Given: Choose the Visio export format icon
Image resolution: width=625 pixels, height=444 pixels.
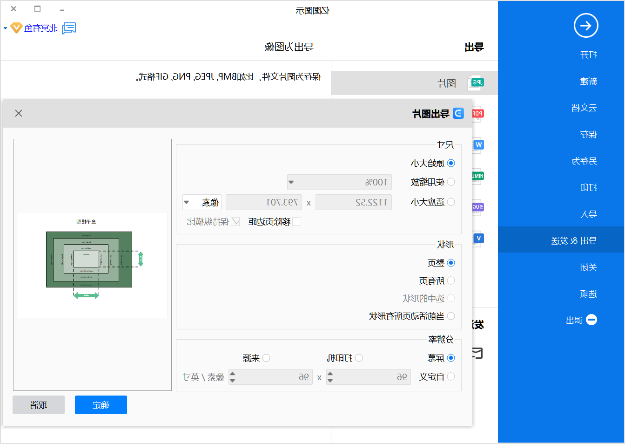Looking at the screenshot, I should coord(478,239).
